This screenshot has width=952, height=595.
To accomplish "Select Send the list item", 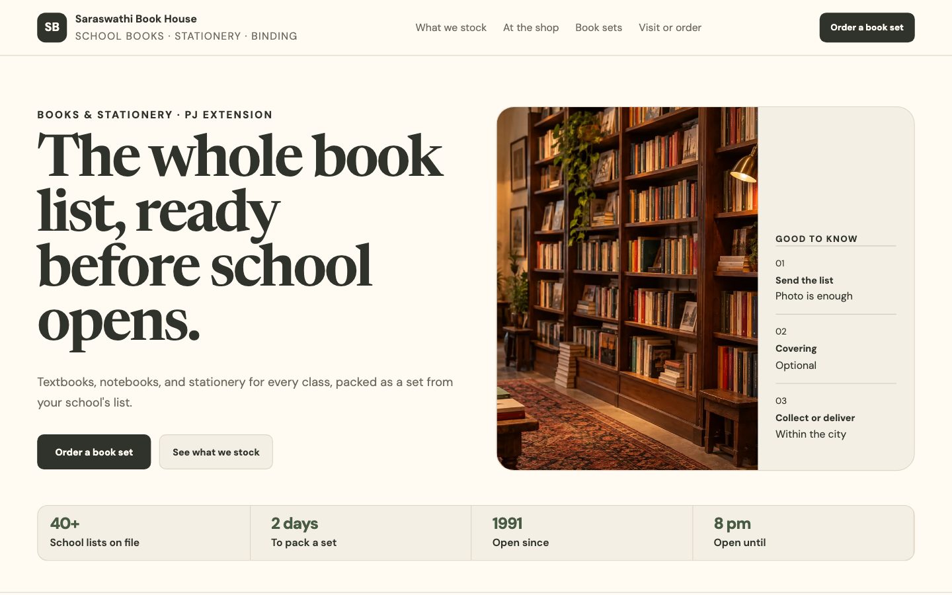I will click(x=804, y=280).
